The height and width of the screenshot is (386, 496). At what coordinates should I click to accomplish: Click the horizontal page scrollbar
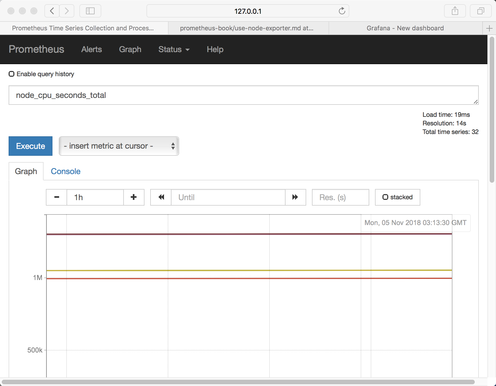(x=238, y=382)
